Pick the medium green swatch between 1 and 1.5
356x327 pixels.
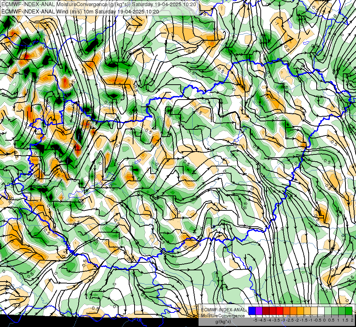(x=342, y=311)
